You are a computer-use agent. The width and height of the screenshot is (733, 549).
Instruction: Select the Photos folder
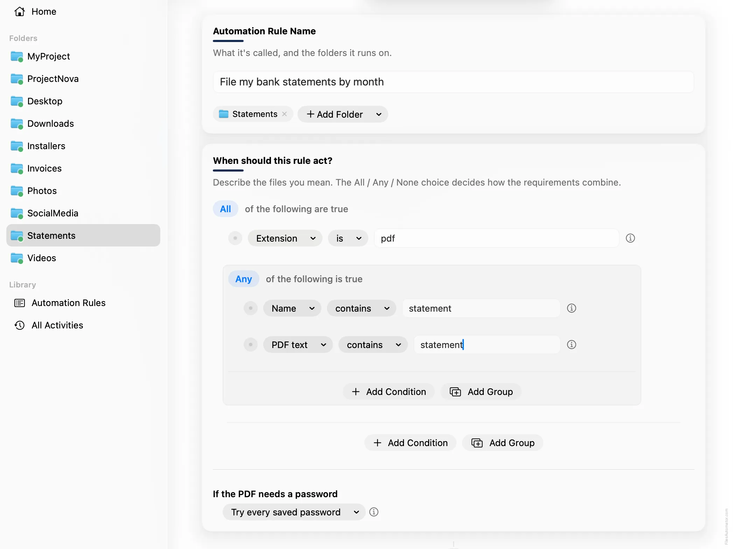(83, 191)
